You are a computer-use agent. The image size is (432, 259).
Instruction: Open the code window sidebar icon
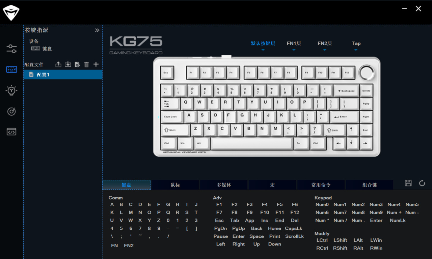pos(11,132)
